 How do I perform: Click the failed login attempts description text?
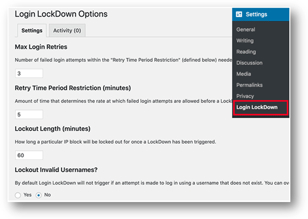(123, 60)
